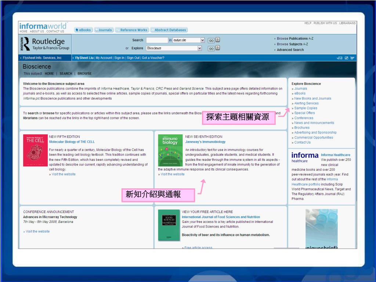
Task: Open the shopping cart icon
Action: coord(352,58)
